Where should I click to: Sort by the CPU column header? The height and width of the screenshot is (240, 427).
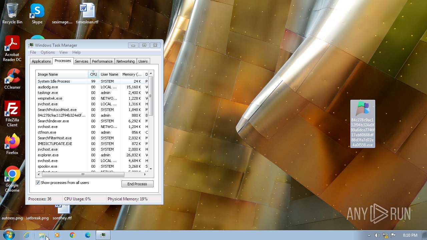pos(93,74)
